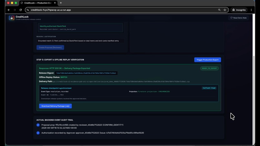Click the Create Proposal (Reviewer) button
Image resolution: width=260 pixels, height=146 pixels.
[x=50, y=47]
